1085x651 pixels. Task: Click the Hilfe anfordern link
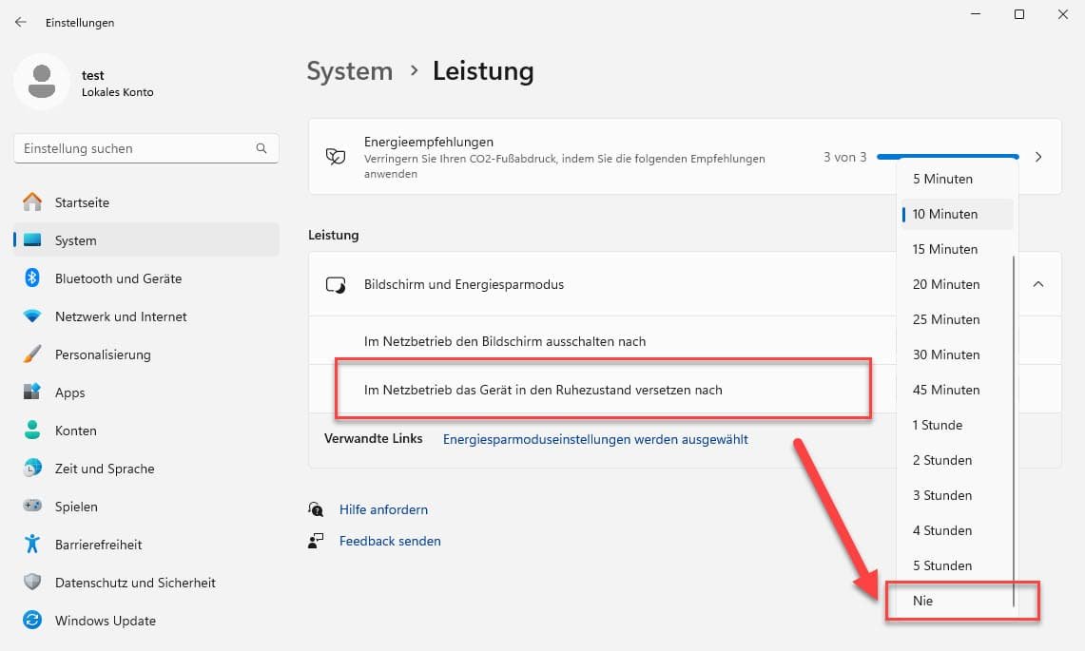click(383, 508)
